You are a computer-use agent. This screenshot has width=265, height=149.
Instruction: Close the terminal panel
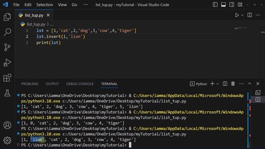click(258, 84)
